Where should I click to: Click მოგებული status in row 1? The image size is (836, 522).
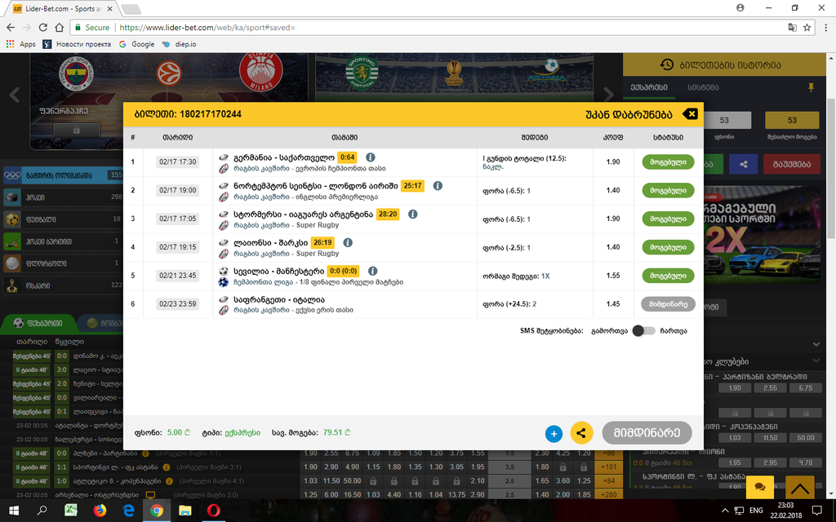click(668, 162)
